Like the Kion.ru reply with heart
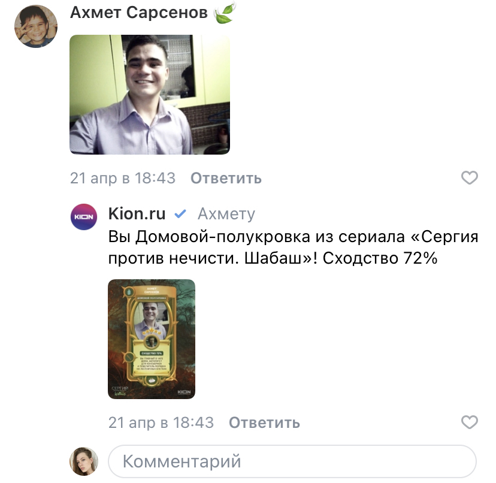Image resolution: width=496 pixels, height=483 pixels. (x=470, y=422)
